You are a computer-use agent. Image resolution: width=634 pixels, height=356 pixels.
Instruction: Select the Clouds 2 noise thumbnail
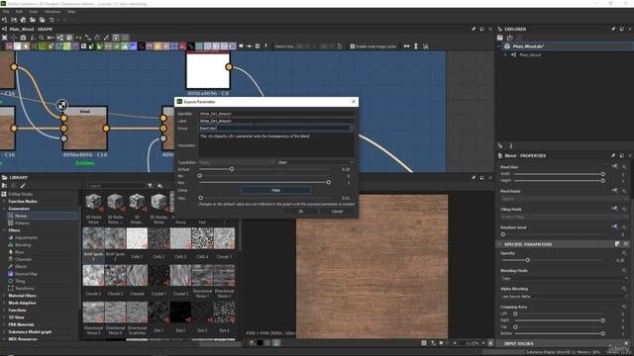[93, 275]
